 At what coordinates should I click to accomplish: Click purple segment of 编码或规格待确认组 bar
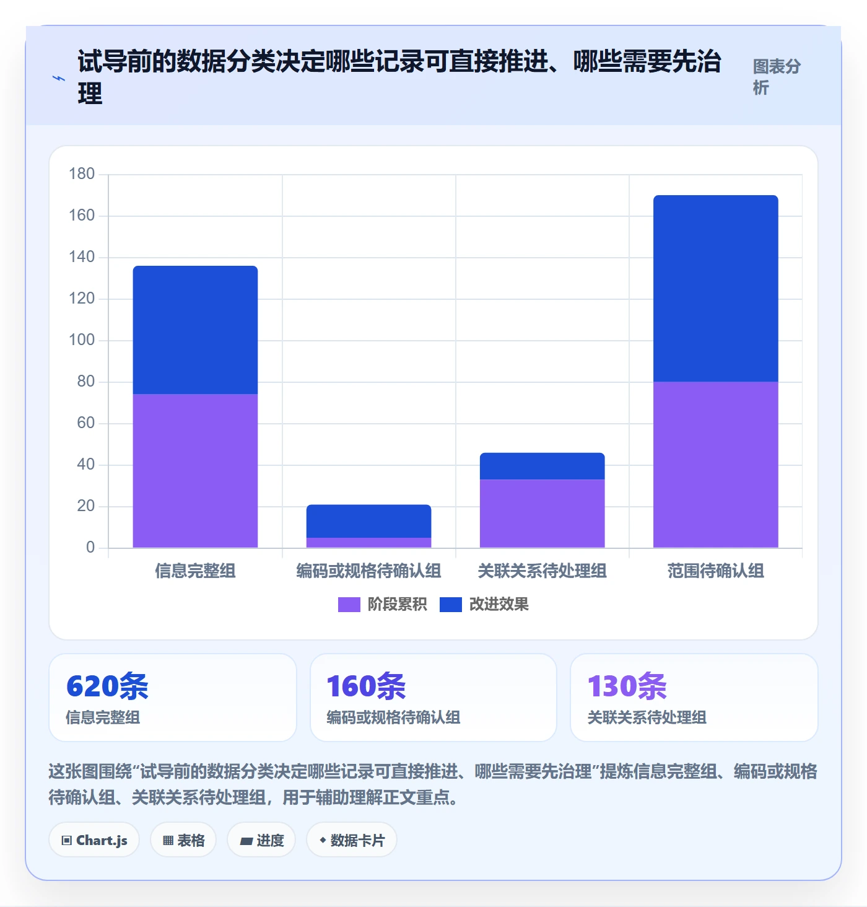pos(368,543)
